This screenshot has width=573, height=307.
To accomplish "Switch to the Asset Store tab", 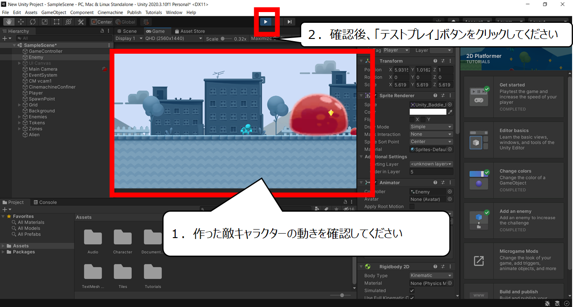I will coord(190,31).
